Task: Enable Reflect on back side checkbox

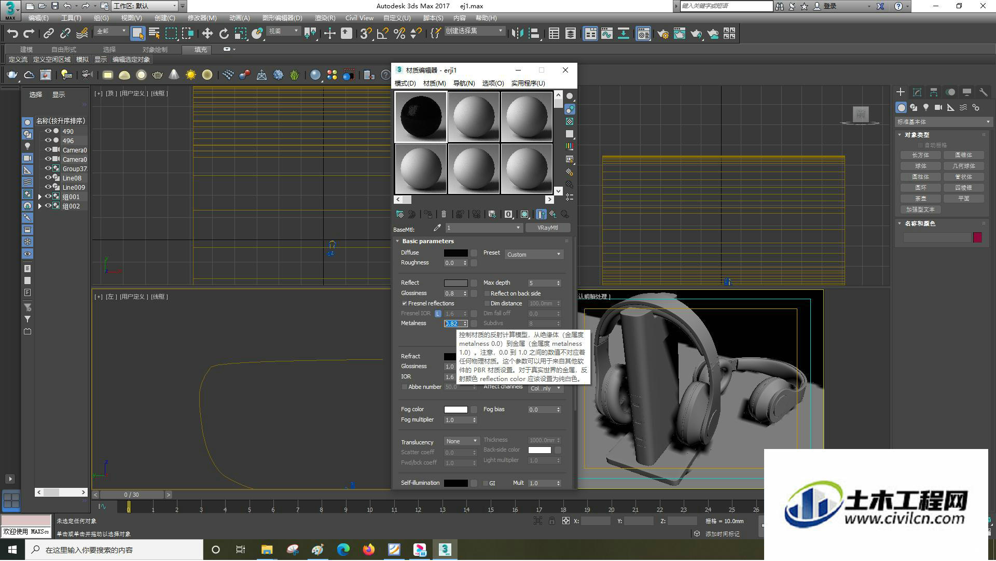Action: coord(487,294)
